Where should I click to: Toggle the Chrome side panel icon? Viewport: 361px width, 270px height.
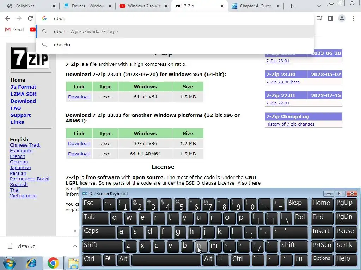coord(331,18)
